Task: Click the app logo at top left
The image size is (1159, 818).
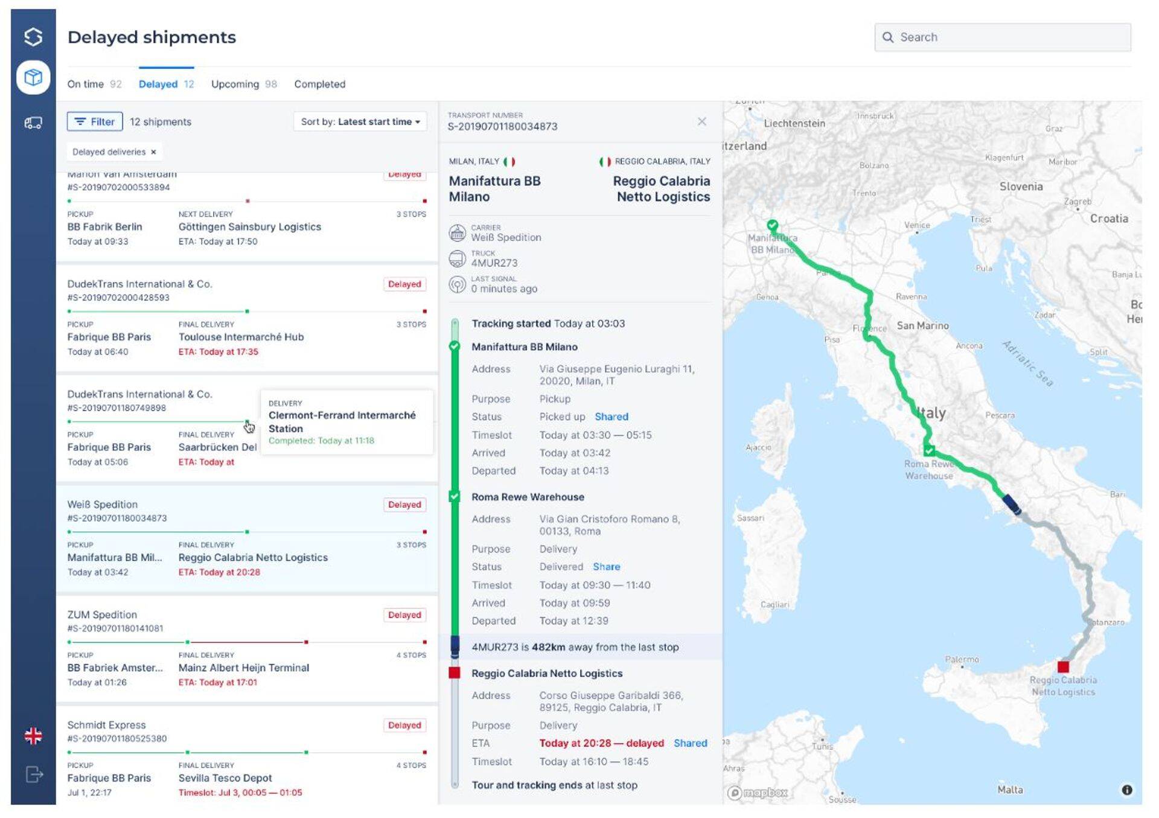Action: 33,37
